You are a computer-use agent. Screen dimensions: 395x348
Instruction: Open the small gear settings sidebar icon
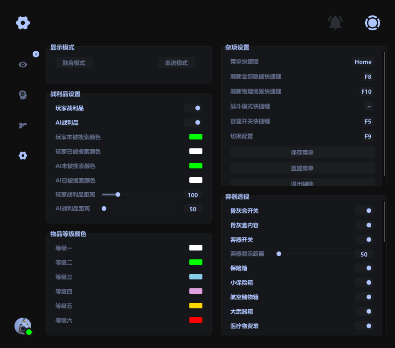pyautogui.click(x=23, y=155)
